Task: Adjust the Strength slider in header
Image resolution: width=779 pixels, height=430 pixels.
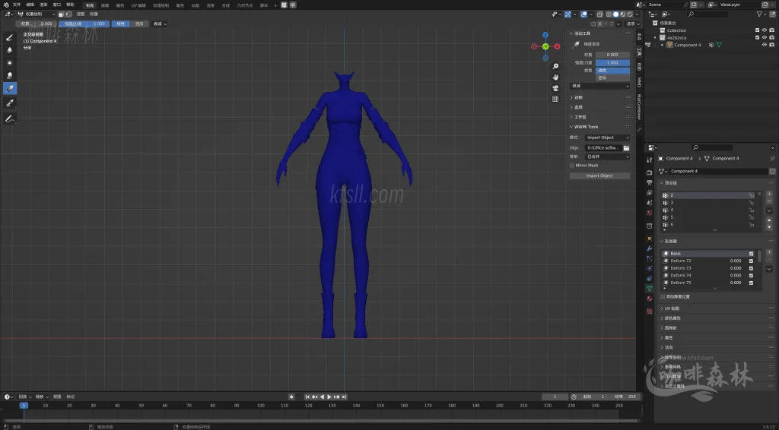Action: coord(84,24)
